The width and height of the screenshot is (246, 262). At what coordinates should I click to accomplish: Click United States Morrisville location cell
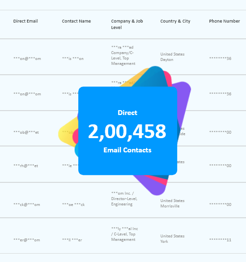[x=172, y=204]
